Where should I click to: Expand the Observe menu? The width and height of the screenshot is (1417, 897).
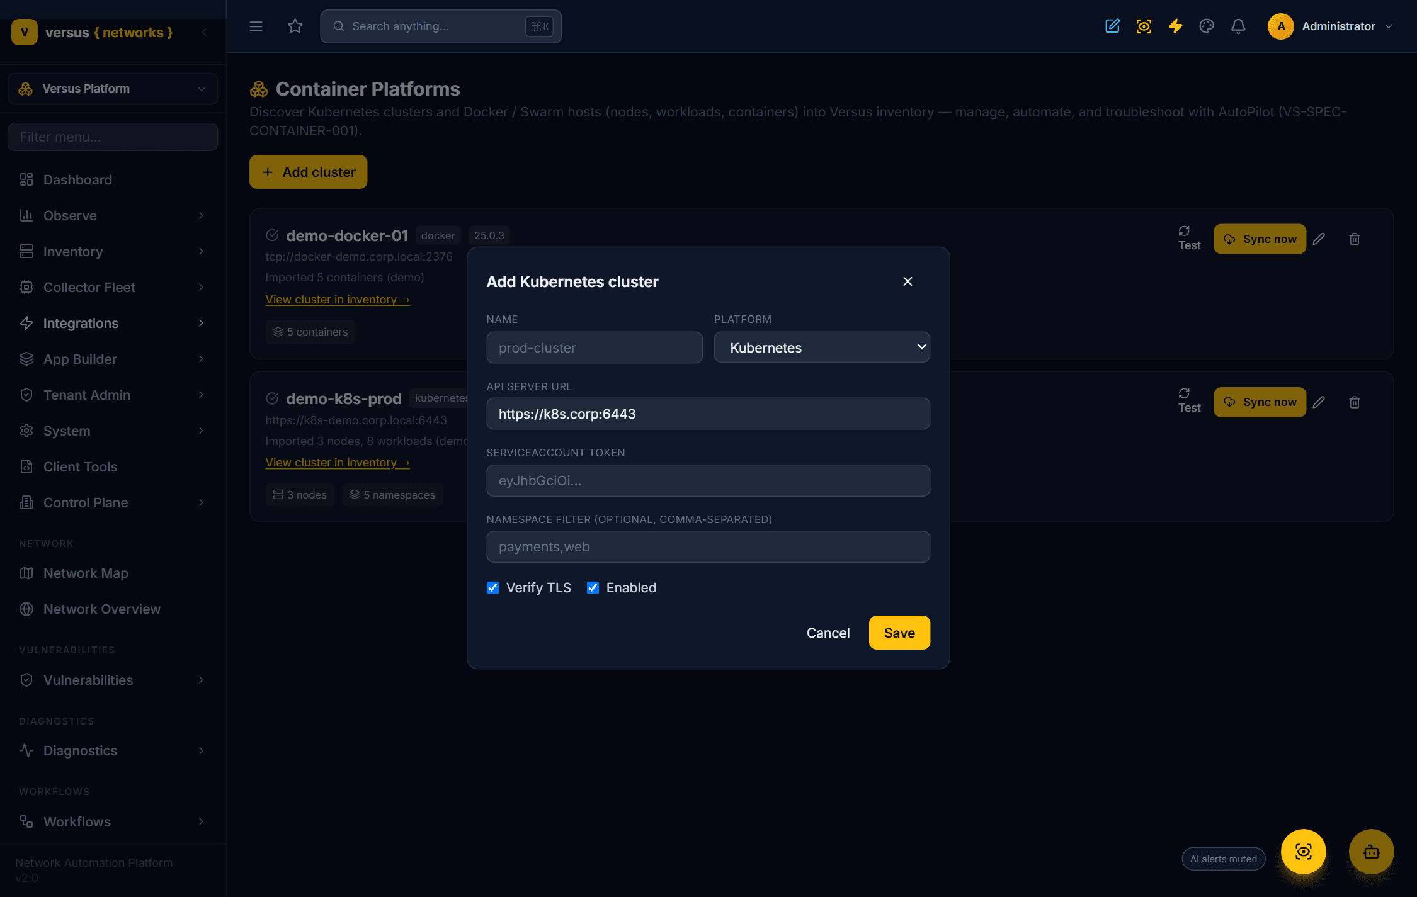(113, 216)
